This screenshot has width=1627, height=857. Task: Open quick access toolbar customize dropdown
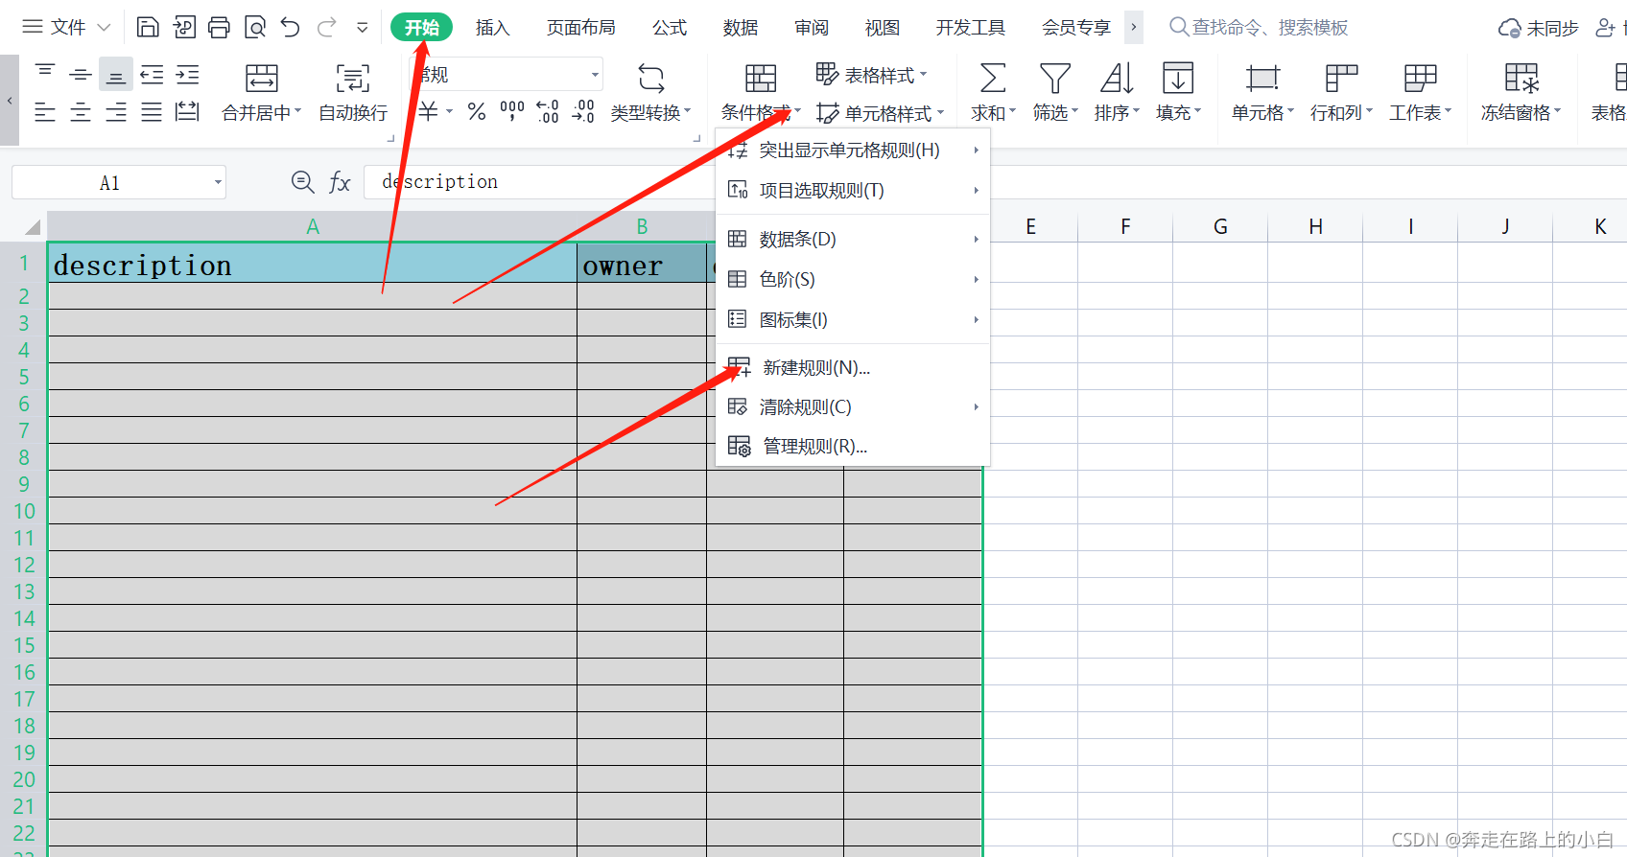click(363, 27)
